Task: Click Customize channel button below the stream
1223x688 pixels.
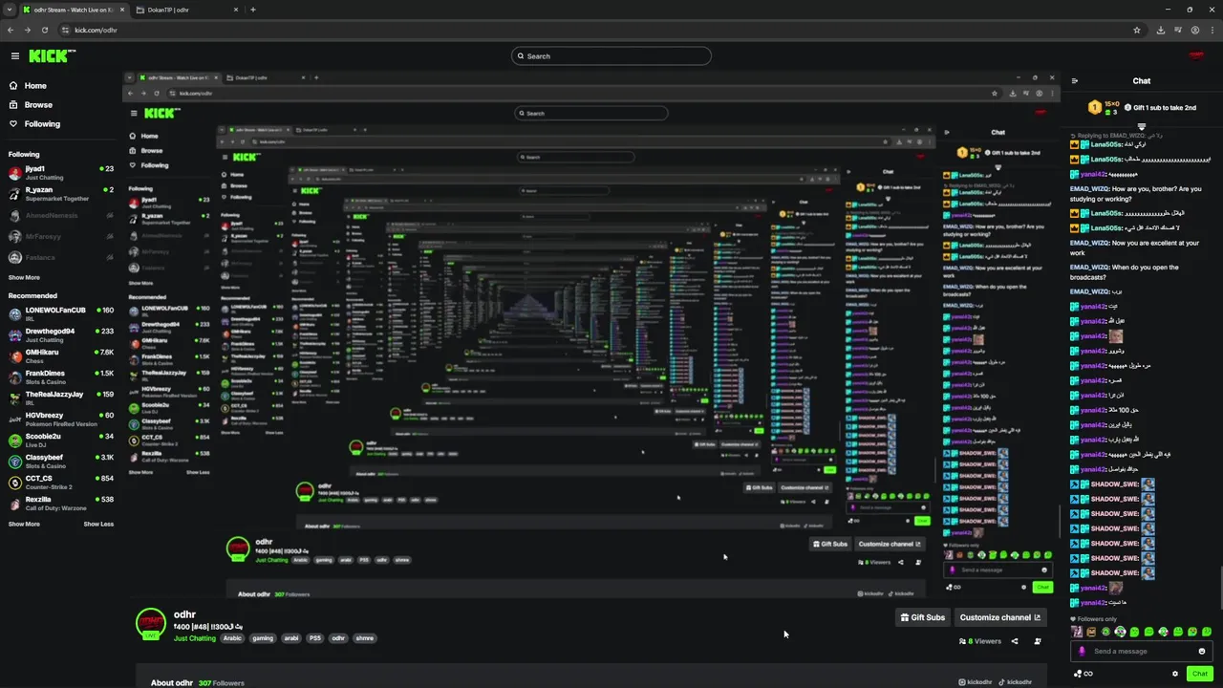Action: click(999, 617)
